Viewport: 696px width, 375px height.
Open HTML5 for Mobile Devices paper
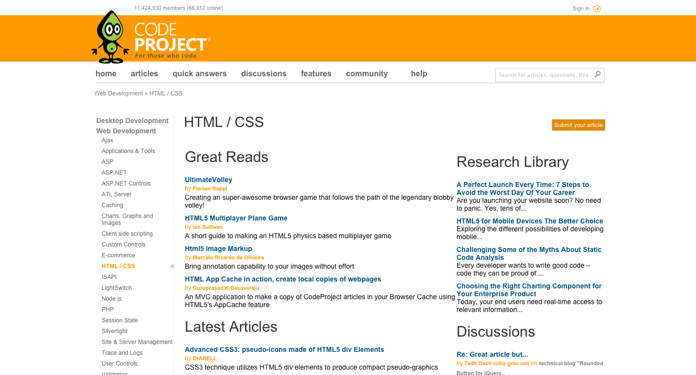point(530,221)
